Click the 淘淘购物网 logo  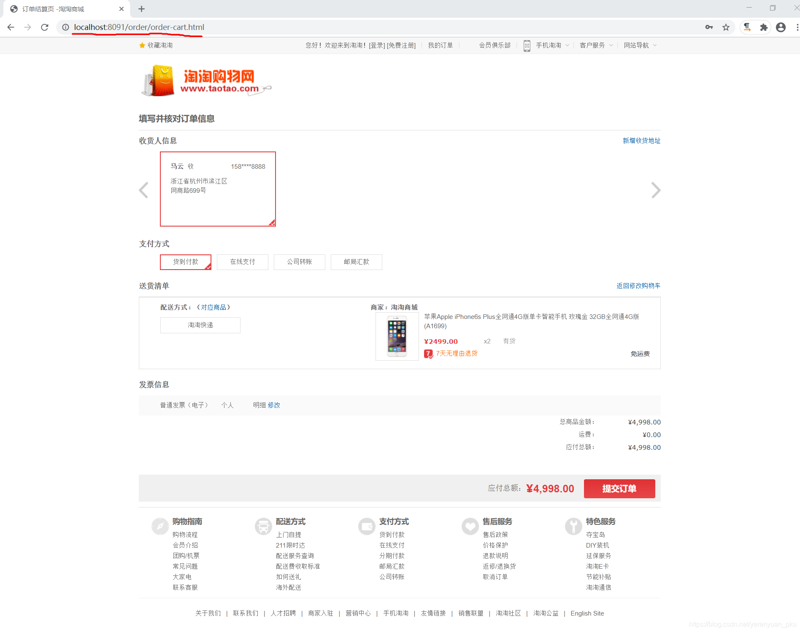(206, 80)
